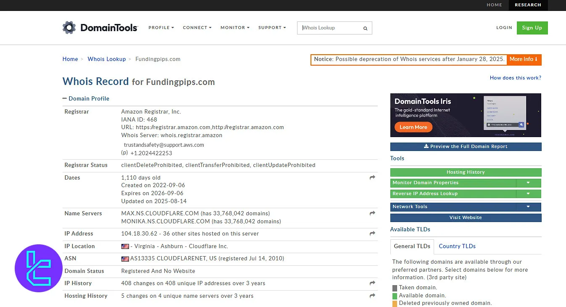Click the DomainTools gear logo
Screen dimensions: 566x307
tap(69, 28)
